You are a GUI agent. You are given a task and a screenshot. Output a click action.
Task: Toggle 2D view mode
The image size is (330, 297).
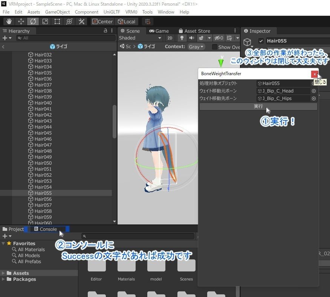pos(170,38)
